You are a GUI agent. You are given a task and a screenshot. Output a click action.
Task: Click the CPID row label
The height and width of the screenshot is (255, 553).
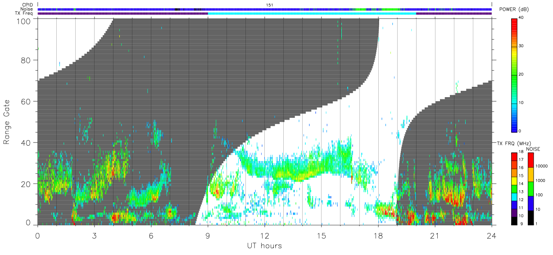27,5
